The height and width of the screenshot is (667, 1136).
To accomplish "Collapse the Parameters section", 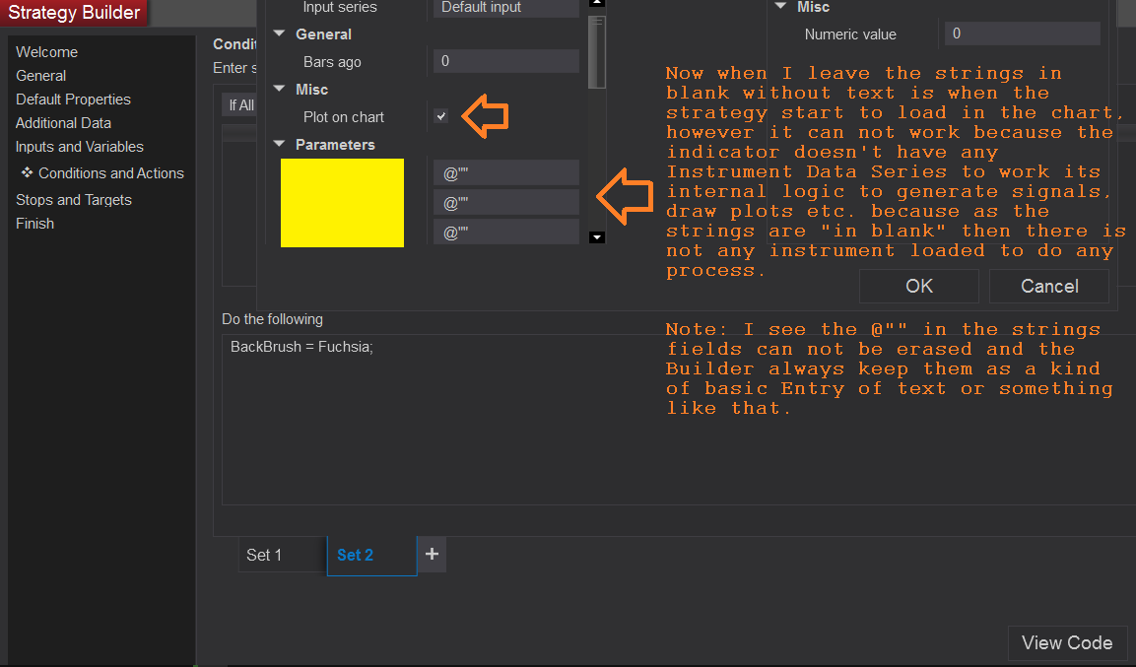I will click(x=279, y=144).
